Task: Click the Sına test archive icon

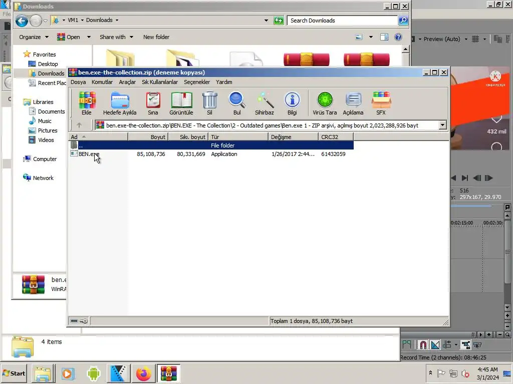Action: (153, 103)
